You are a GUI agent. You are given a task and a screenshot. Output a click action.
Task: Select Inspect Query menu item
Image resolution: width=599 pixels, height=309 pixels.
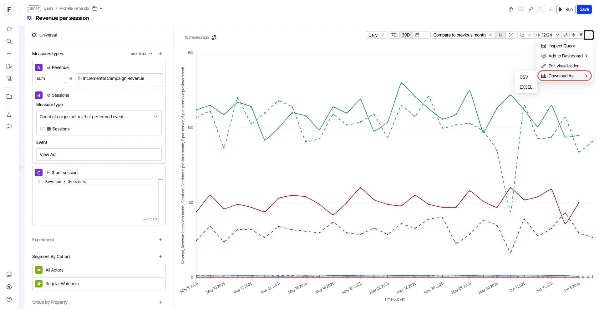point(565,46)
